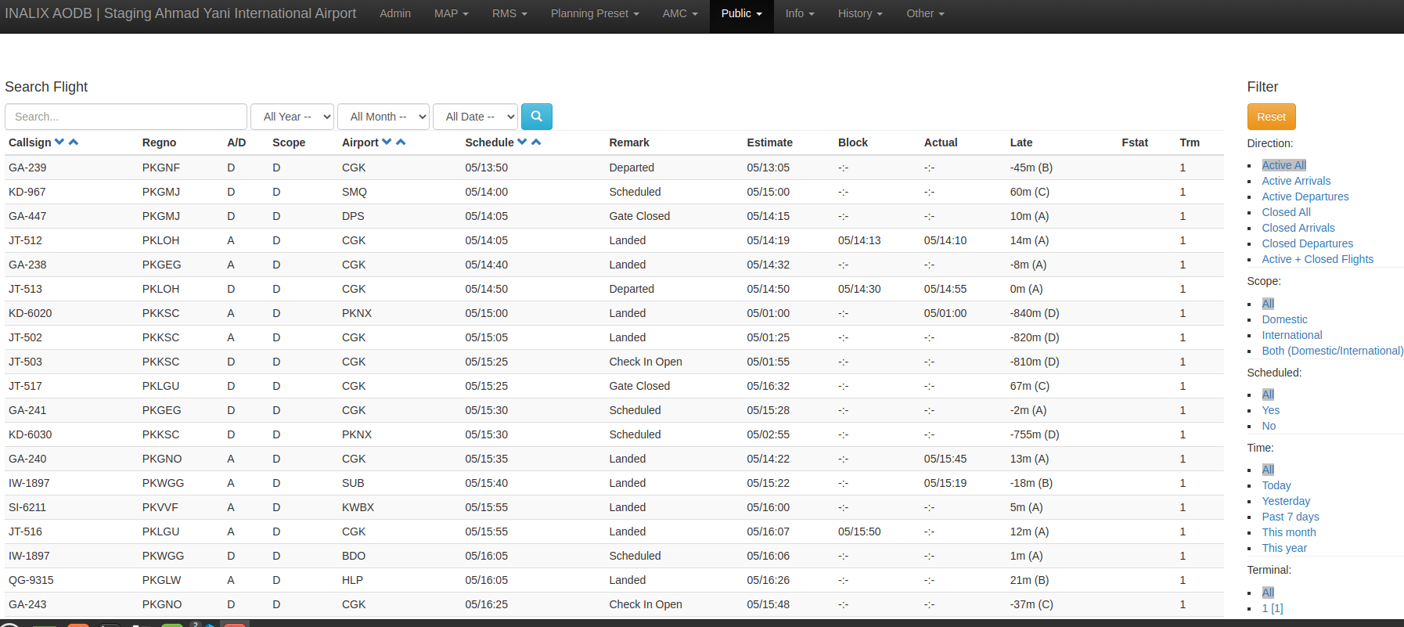This screenshot has width=1404, height=627.
Task: Click the blue magnifier search button
Action: click(536, 117)
